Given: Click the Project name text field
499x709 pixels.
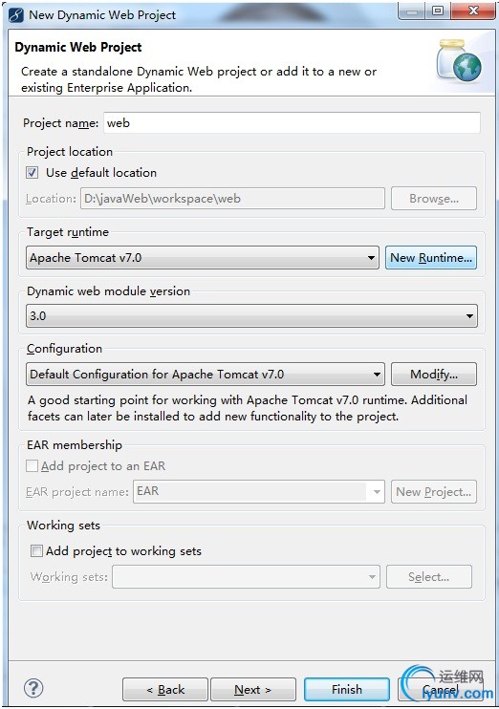Looking at the screenshot, I should click(292, 123).
